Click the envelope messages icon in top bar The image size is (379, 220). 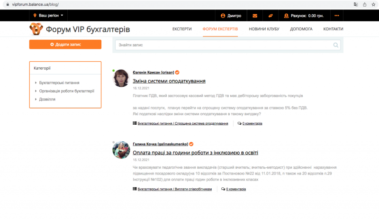(255, 16)
